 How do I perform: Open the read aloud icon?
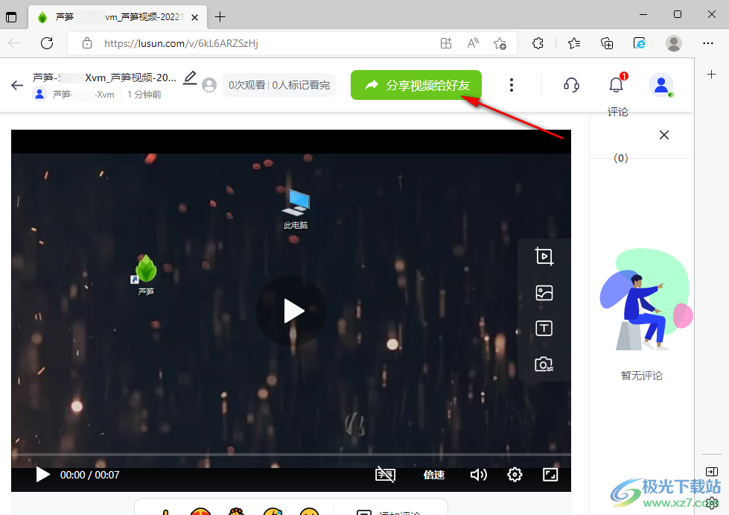473,43
